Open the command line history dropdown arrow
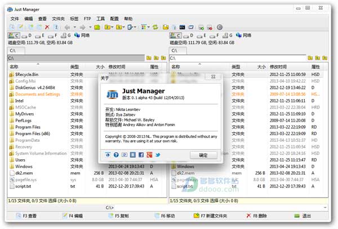Viewport: 338px width, 229px height. (325, 208)
